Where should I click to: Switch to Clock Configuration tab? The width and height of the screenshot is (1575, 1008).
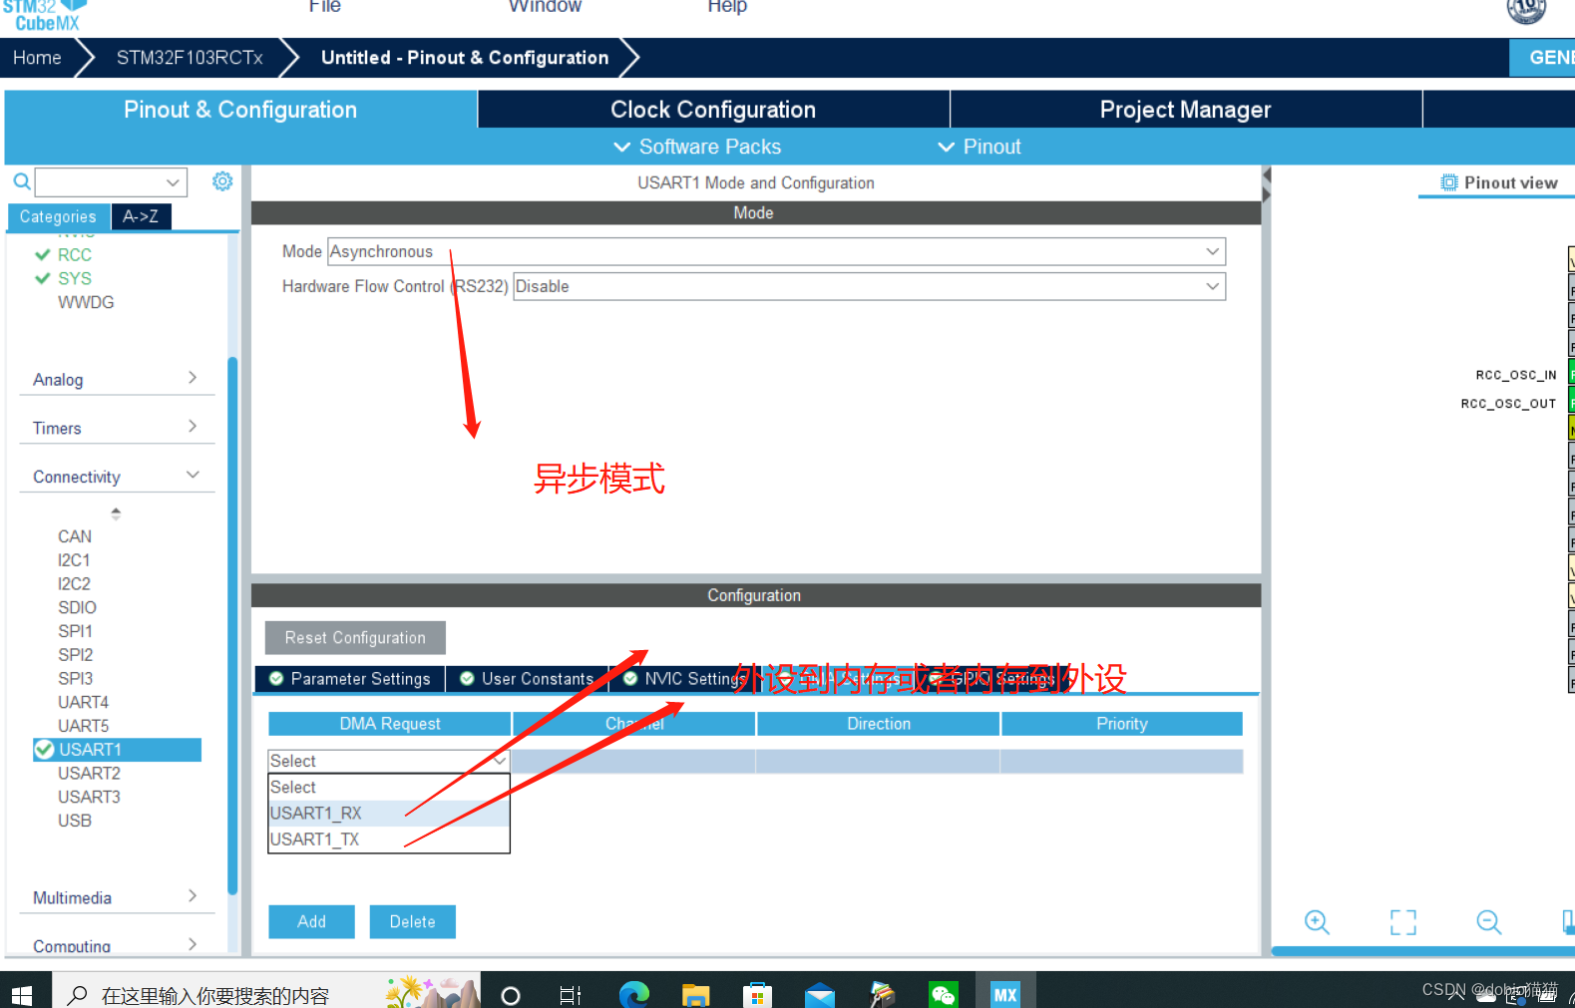pos(713,110)
